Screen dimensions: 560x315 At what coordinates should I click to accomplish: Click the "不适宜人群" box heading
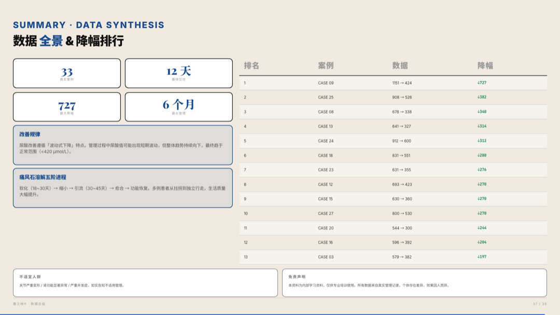click(30, 277)
